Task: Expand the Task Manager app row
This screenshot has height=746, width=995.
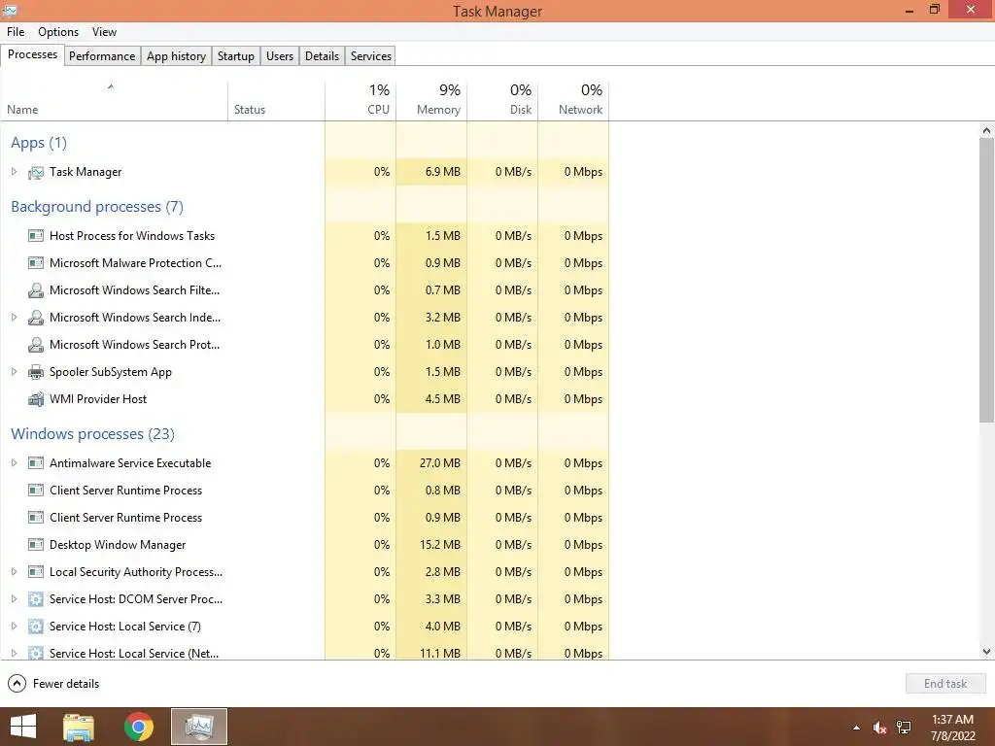Action: (x=14, y=172)
